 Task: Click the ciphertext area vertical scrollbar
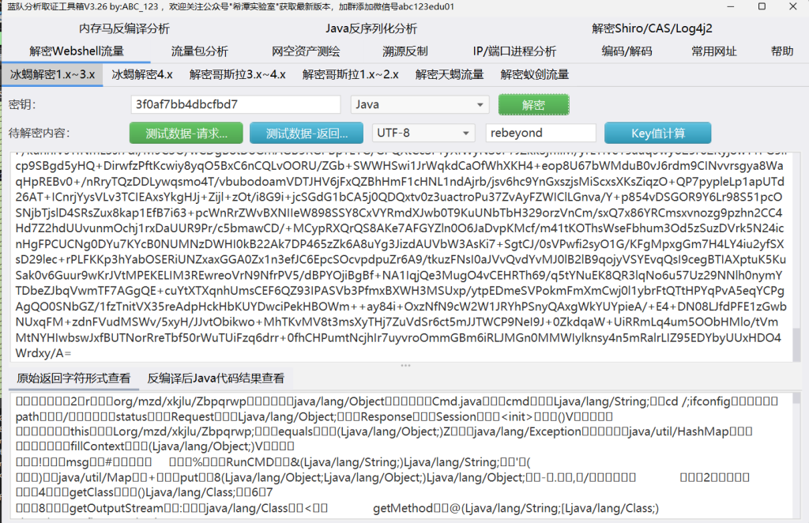click(x=796, y=253)
